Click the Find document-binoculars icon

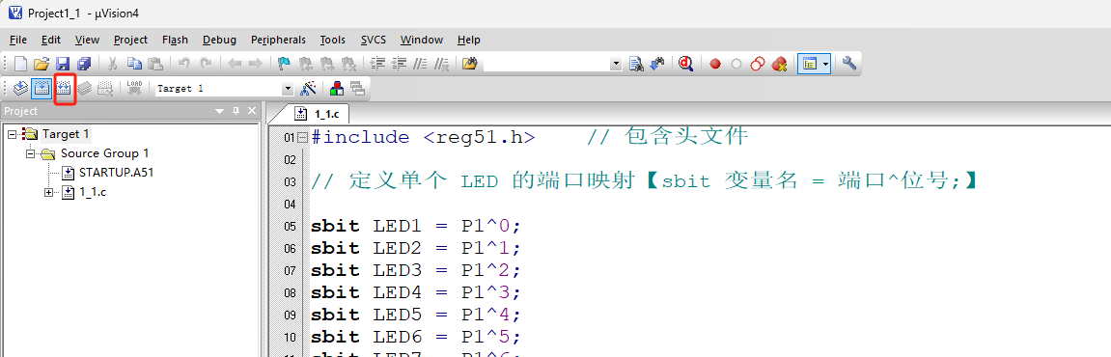(x=636, y=64)
